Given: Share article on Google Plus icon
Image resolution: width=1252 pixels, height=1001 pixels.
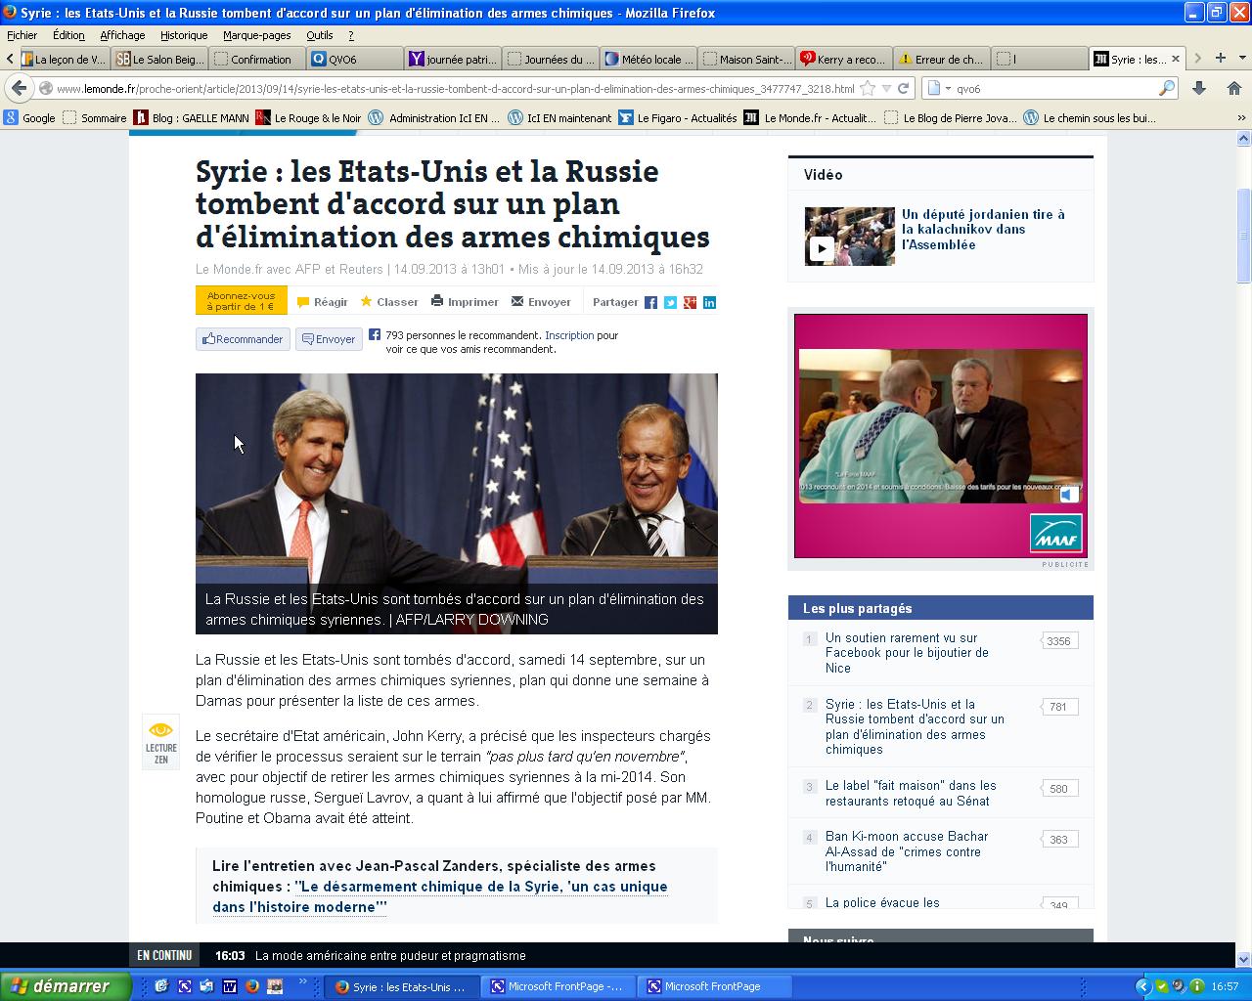Looking at the screenshot, I should tap(690, 302).
